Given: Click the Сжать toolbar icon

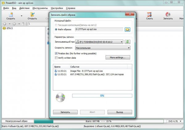Looking at the screenshot, I should pyautogui.click(x=149, y=16).
